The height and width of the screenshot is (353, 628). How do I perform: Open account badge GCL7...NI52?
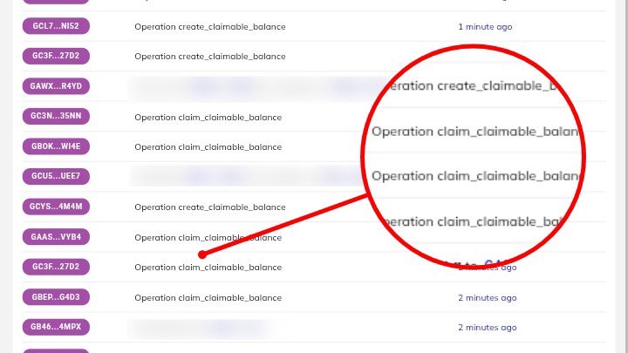coord(56,26)
